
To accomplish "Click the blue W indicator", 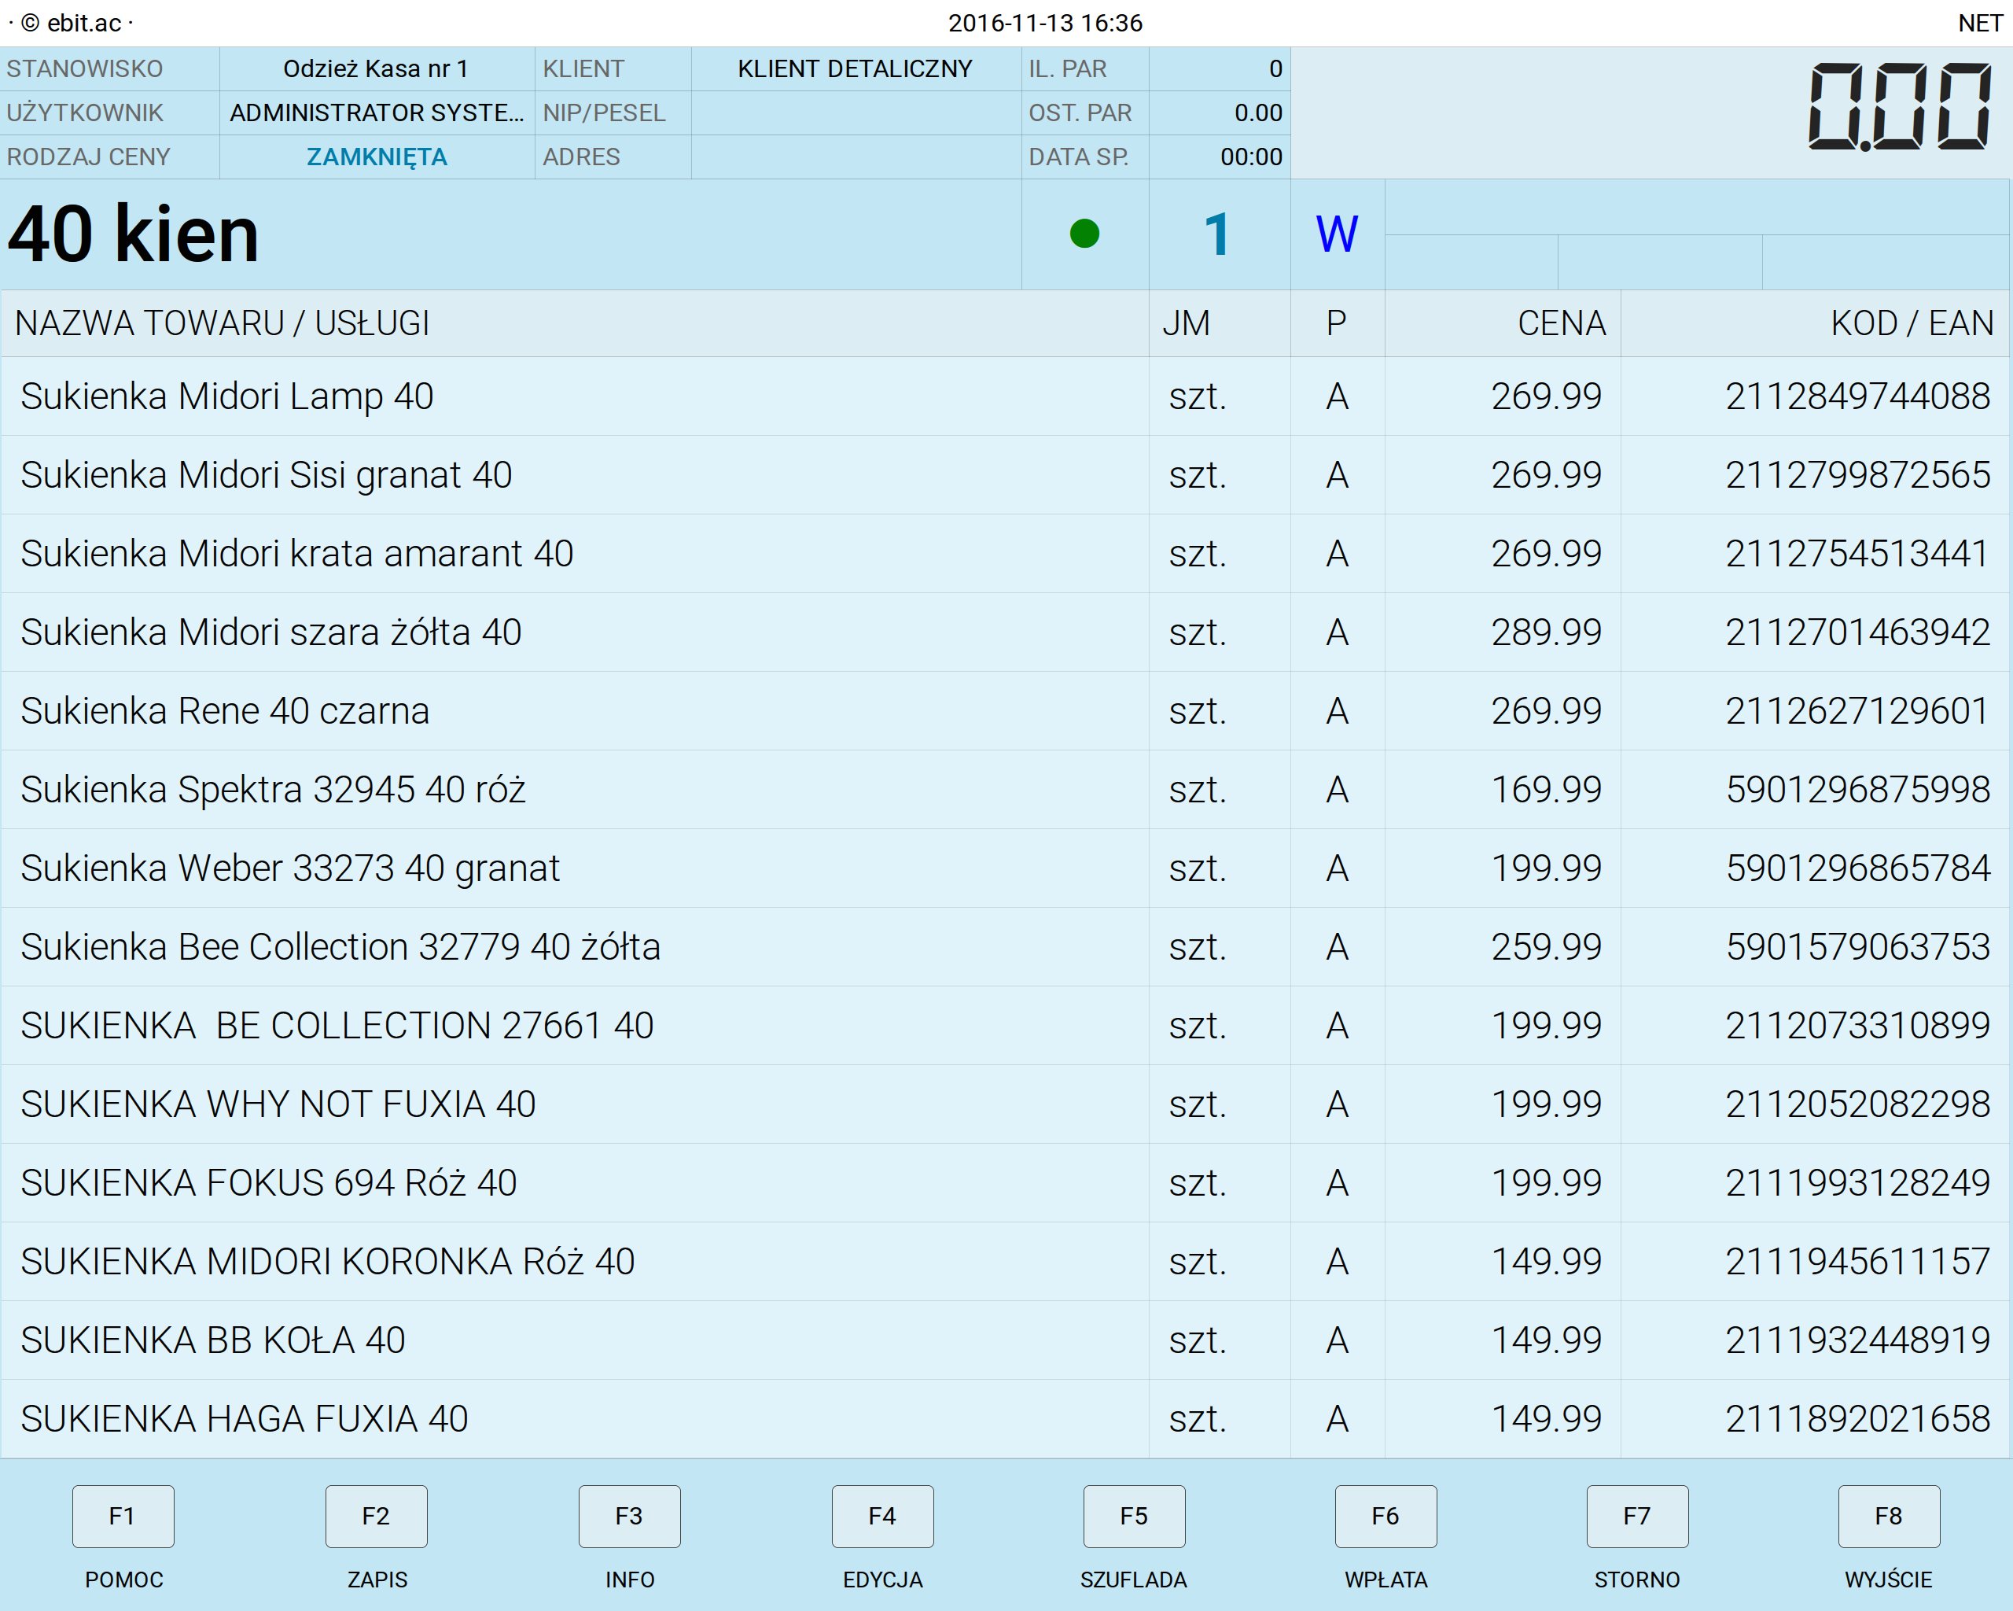I will (x=1336, y=234).
